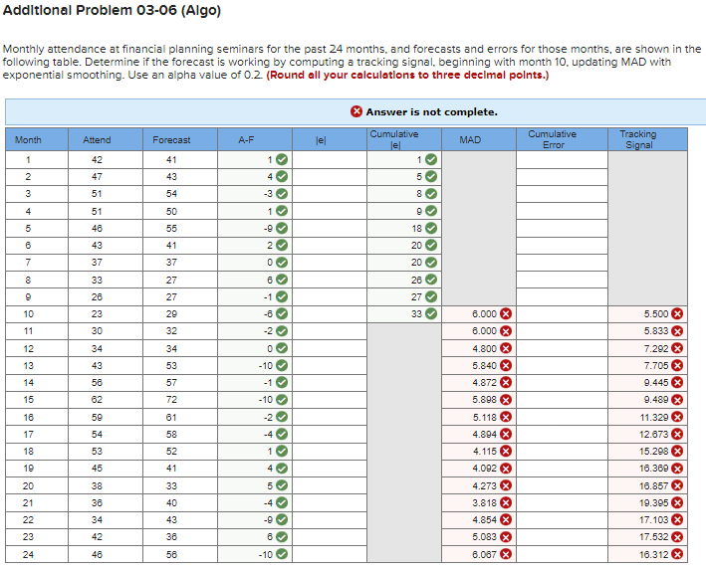Click Cumulative Error cell for month 1
The height and width of the screenshot is (570, 706).
click(x=562, y=160)
